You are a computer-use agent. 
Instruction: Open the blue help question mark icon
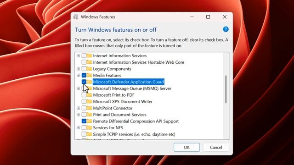tap(226, 29)
